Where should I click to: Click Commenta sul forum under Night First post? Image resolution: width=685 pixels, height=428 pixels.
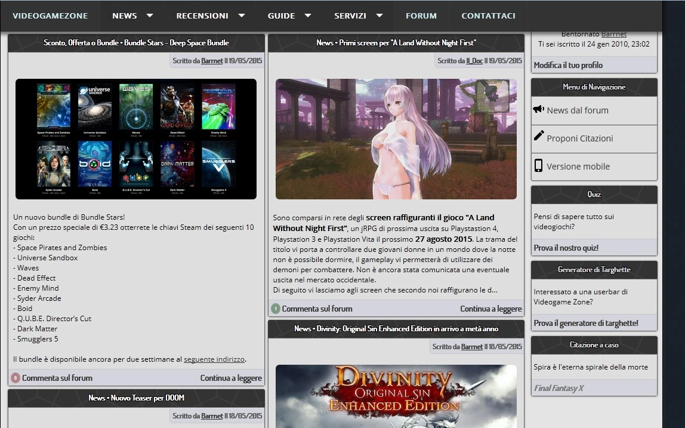(317, 309)
